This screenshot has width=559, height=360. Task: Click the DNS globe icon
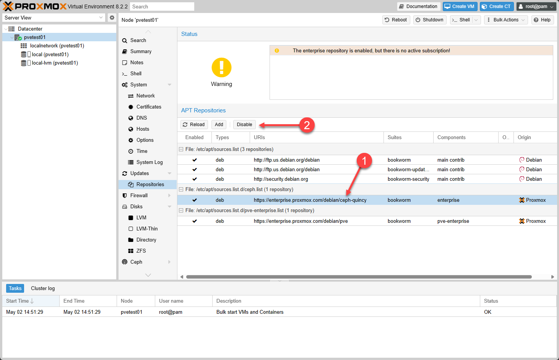tap(131, 118)
